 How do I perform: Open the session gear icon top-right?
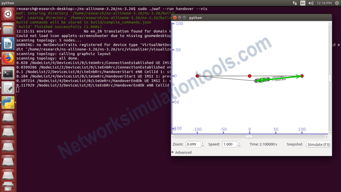[x=337, y=3]
